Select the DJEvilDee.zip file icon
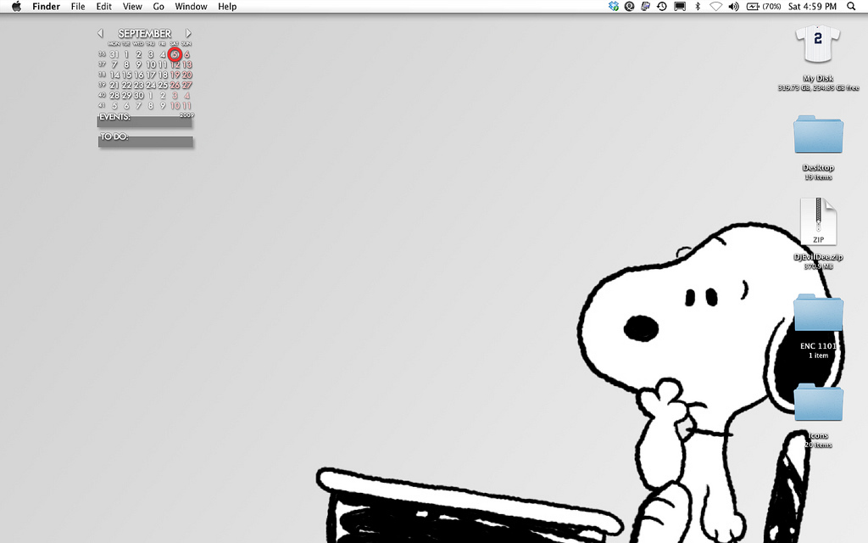This screenshot has height=543, width=868. tap(818, 221)
